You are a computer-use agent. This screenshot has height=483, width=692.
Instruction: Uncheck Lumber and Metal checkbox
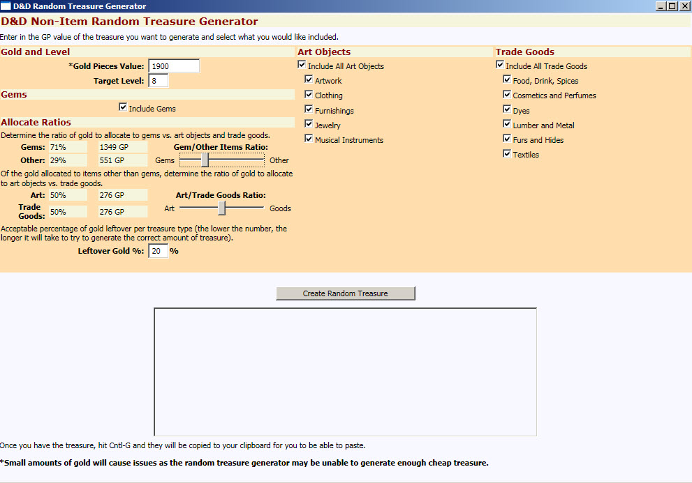coord(507,125)
